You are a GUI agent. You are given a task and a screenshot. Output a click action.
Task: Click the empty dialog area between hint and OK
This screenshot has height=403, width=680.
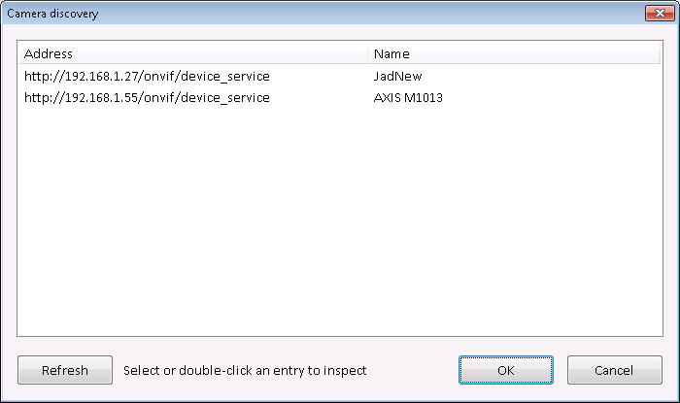(413, 370)
